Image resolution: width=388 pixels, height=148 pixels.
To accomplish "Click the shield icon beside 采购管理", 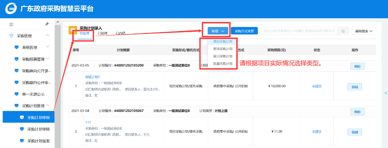I will pos(11,36).
